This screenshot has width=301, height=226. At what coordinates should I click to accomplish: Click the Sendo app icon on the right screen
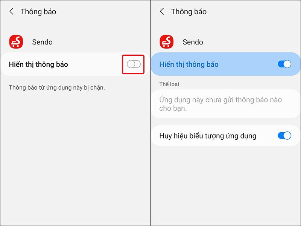click(x=167, y=42)
